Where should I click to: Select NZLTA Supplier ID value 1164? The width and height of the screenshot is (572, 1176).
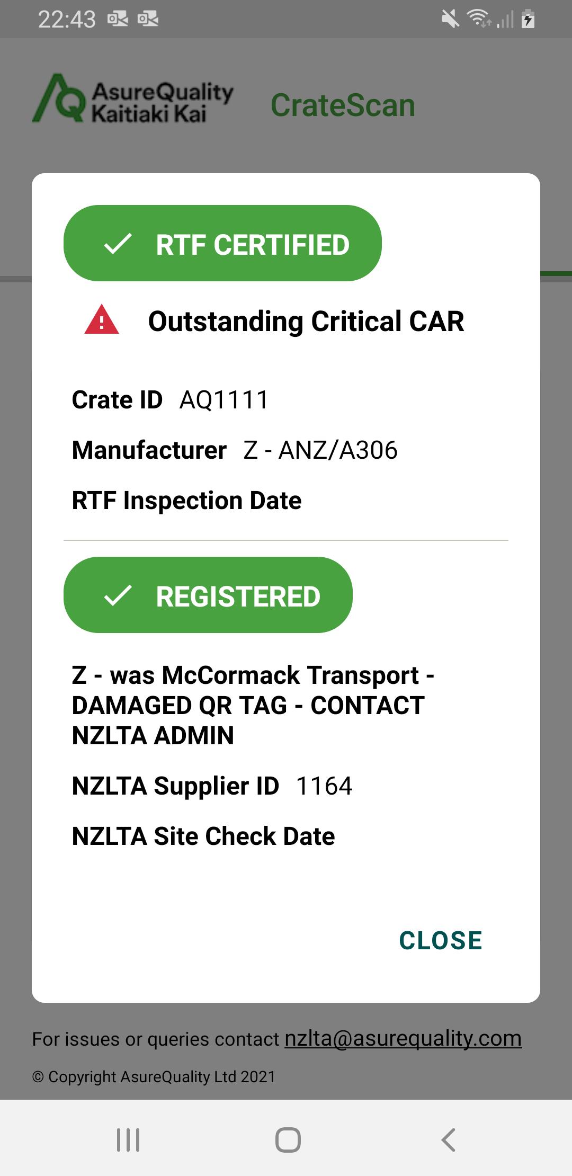point(324,786)
